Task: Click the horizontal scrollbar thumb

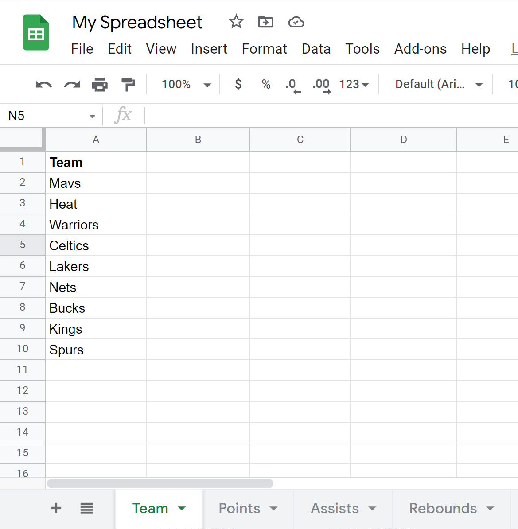Action: pos(160,483)
